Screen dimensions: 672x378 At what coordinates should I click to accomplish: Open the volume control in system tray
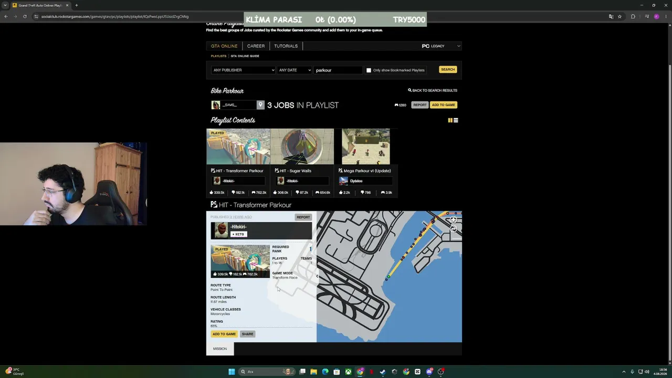coord(647,372)
